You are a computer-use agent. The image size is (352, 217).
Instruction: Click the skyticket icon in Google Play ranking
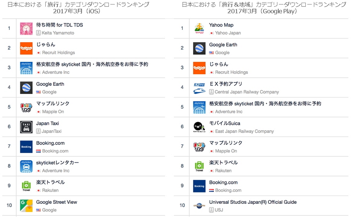pos(199,107)
